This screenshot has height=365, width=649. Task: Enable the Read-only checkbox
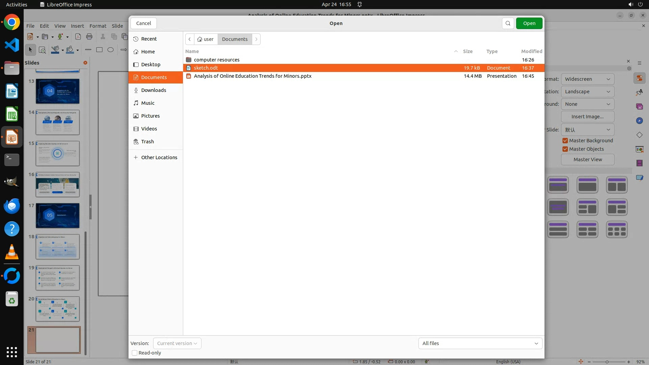(x=135, y=353)
